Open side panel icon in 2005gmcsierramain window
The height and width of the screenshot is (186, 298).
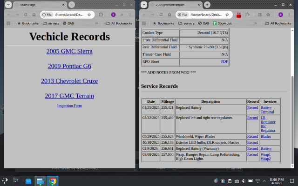[260, 14]
